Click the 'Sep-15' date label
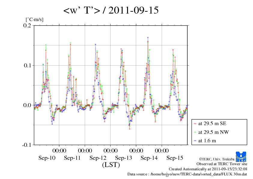 175,158
